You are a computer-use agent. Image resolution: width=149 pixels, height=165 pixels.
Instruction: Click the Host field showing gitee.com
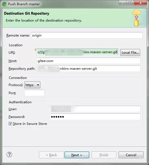pyautogui.click(x=88, y=61)
